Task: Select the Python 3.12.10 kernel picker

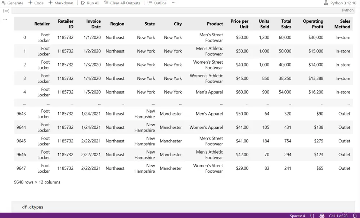Action: (340, 3)
